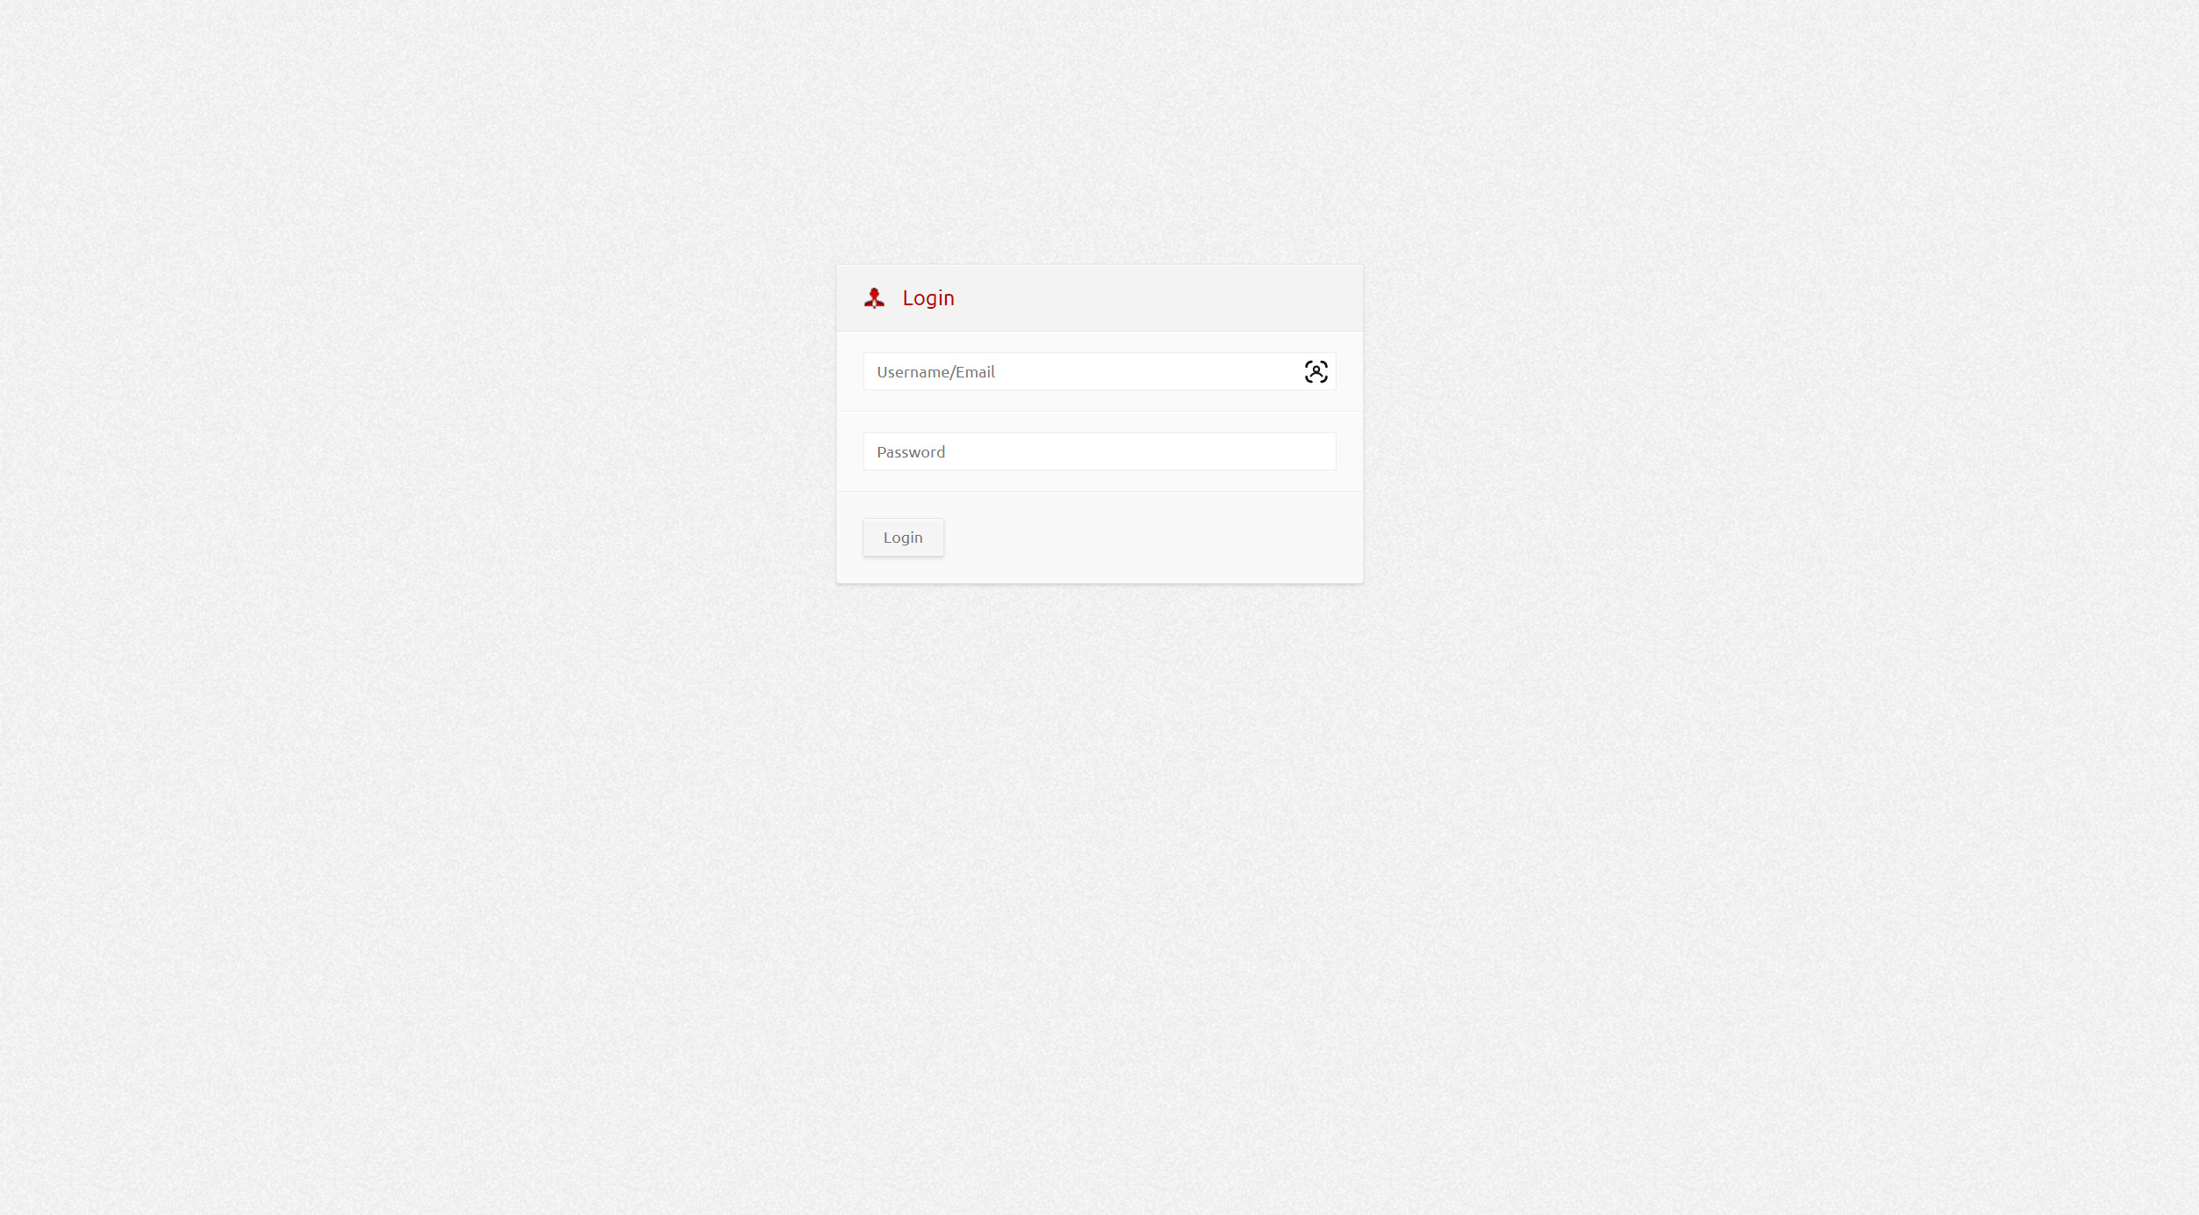This screenshot has height=1215, width=2199.
Task: Click the face-scan icon in Username field
Action: tap(1316, 371)
